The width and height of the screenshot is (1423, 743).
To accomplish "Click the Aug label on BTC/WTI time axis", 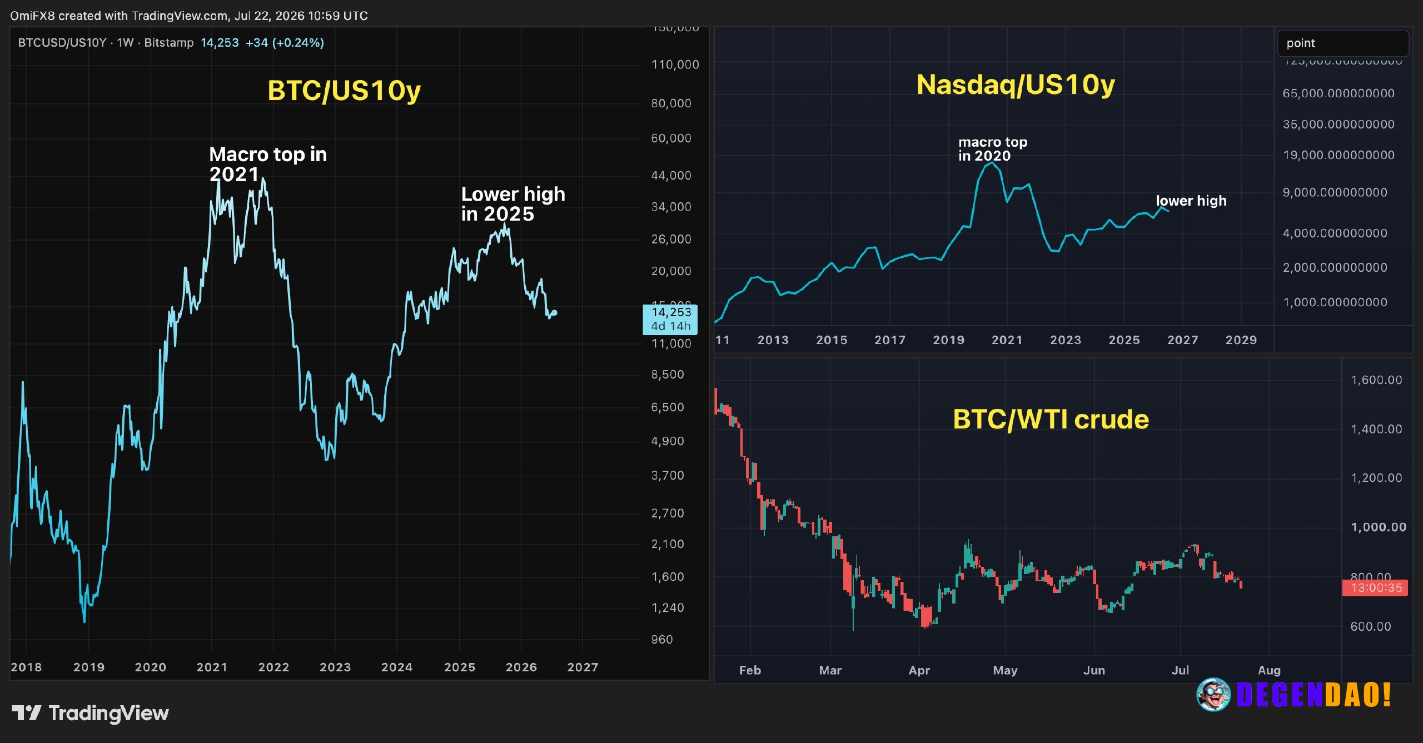I will click(x=1269, y=670).
